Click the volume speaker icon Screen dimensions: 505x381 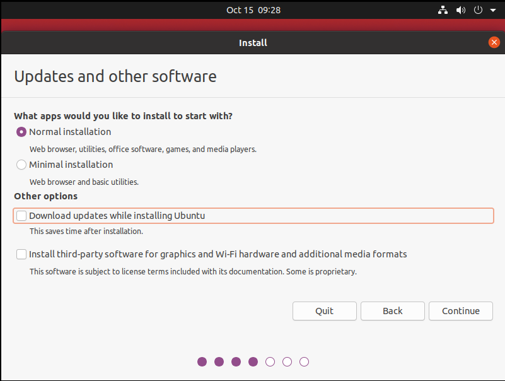click(461, 10)
